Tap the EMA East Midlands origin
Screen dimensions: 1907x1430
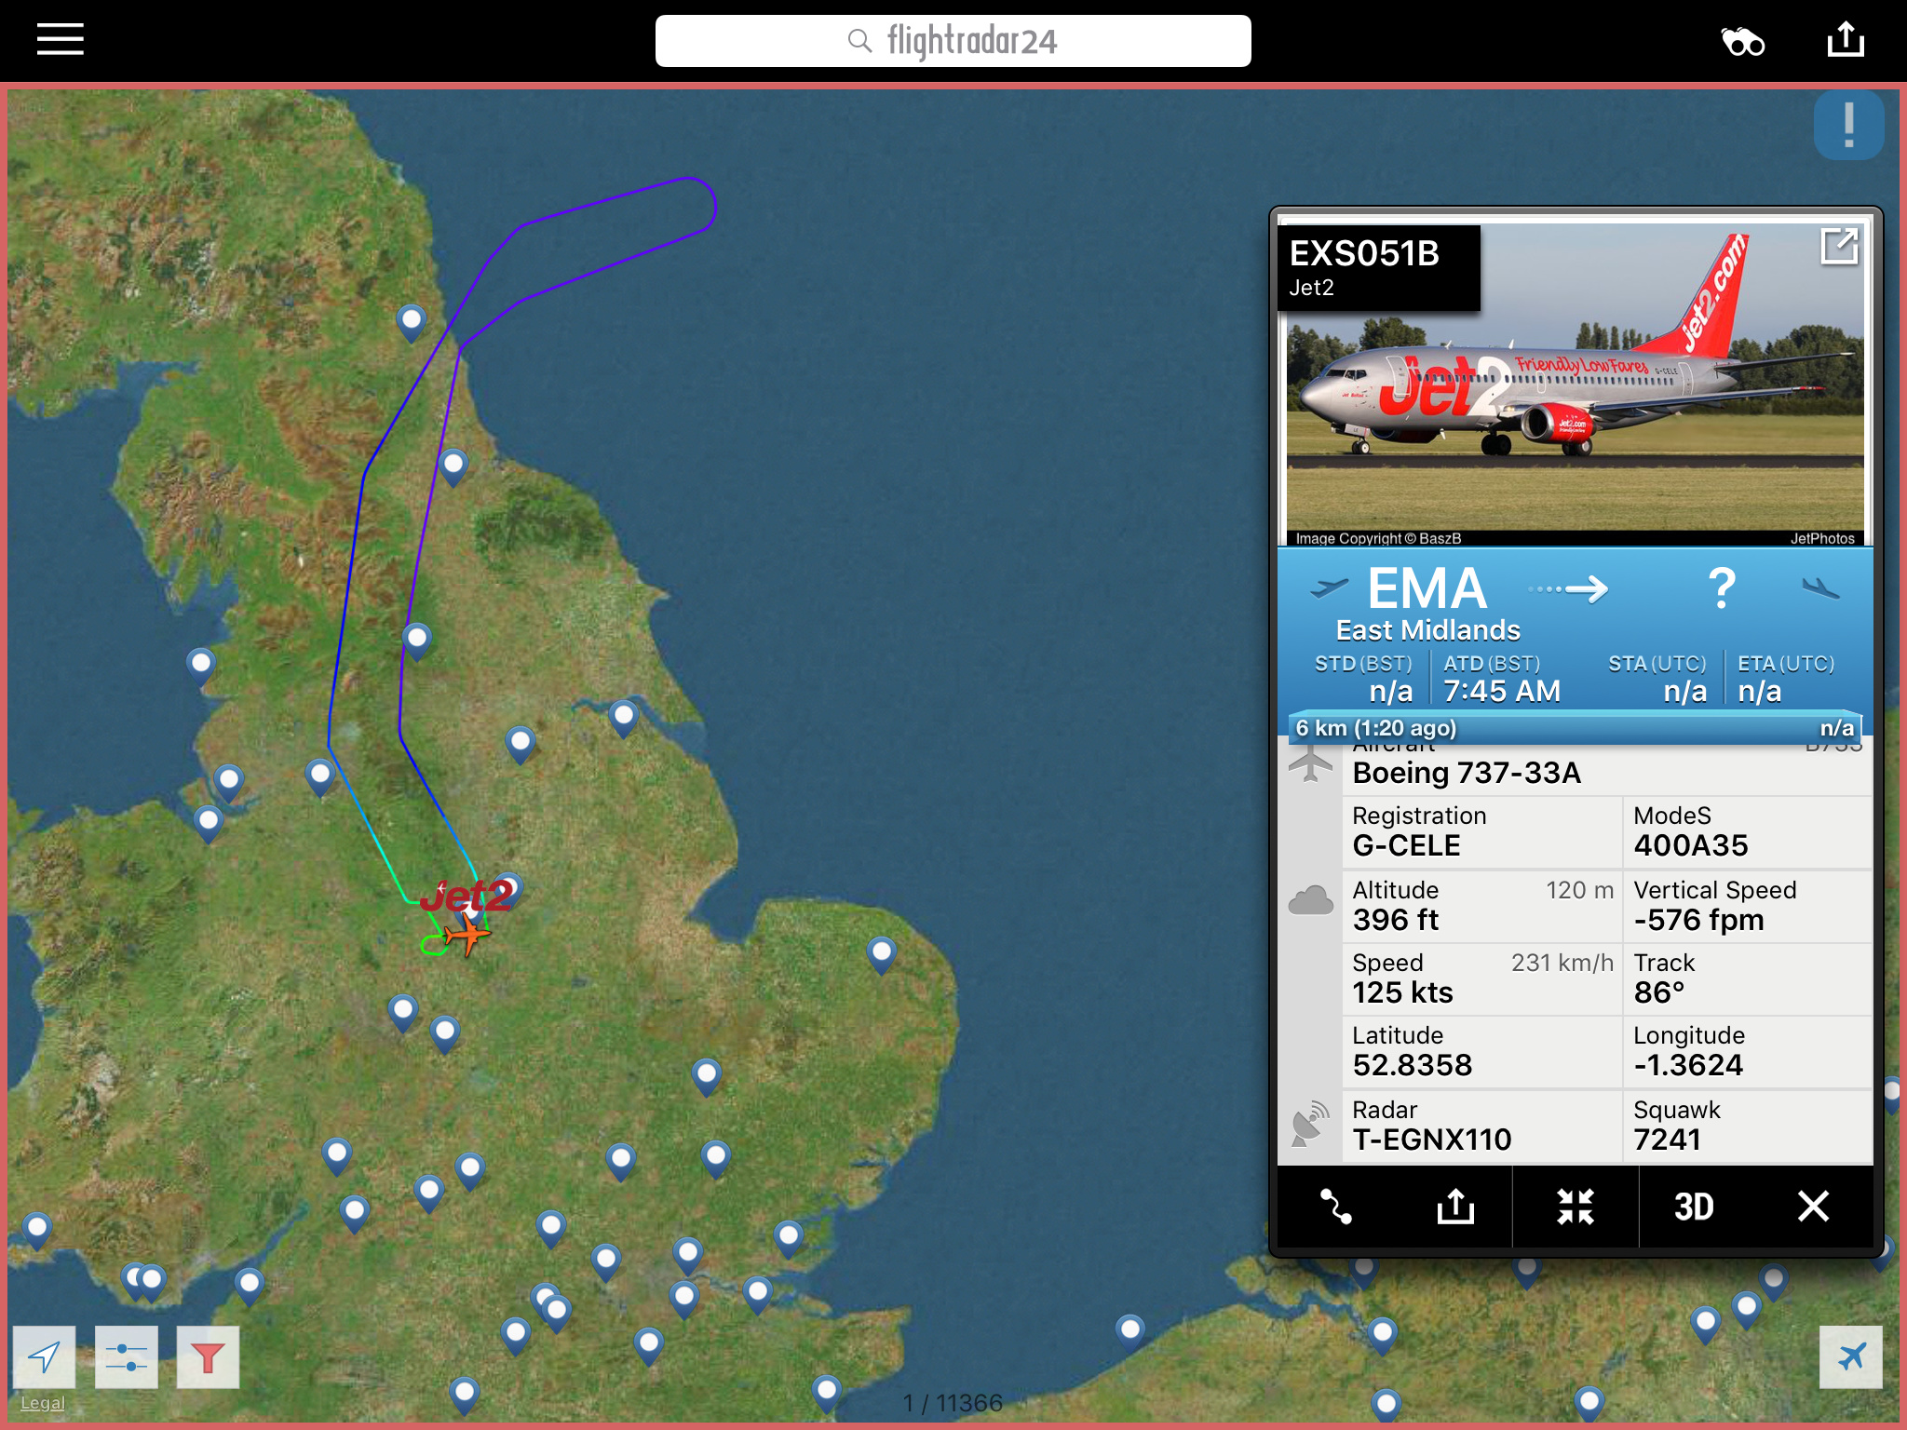1427,603
